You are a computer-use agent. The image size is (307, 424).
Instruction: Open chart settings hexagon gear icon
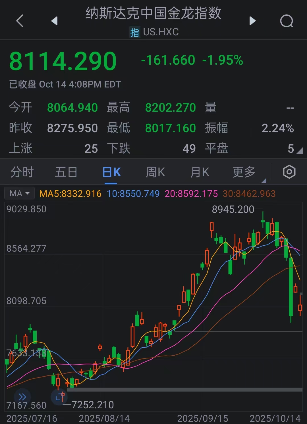(289, 172)
